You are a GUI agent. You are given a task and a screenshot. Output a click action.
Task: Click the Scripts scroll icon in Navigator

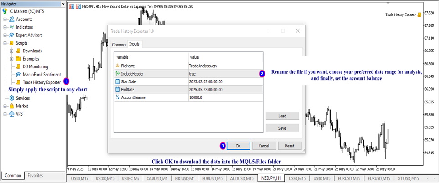coord(11,43)
